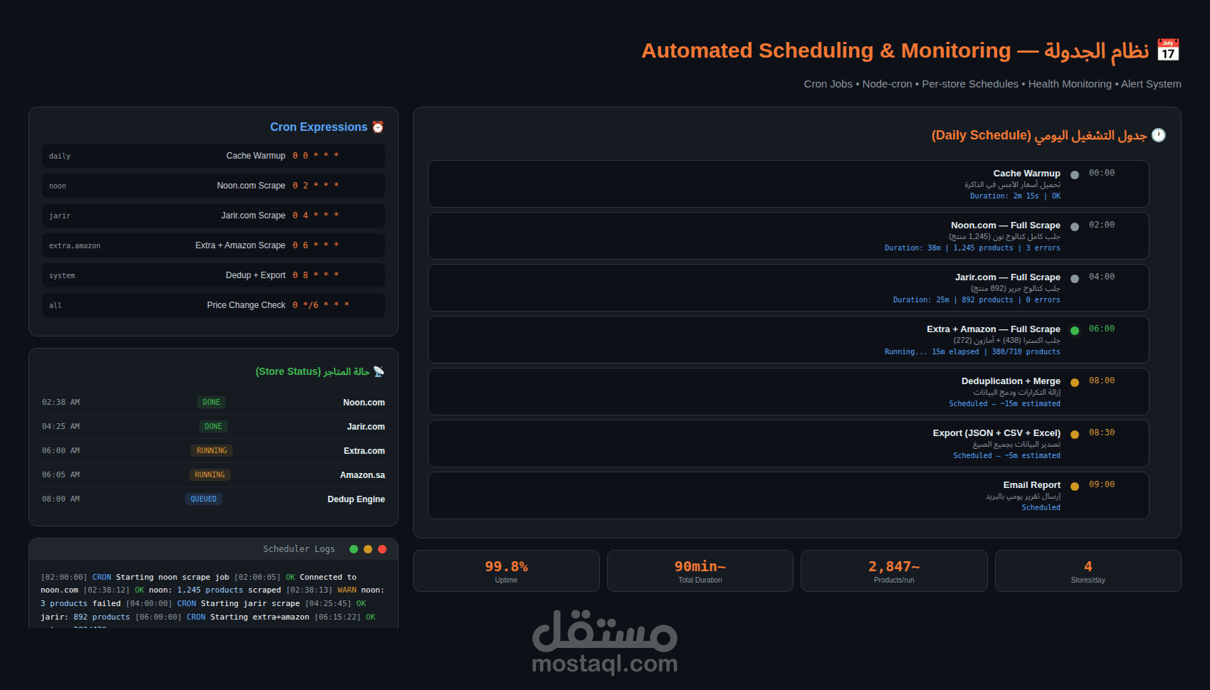This screenshot has height=690, width=1210.
Task: Click Amazon.sa in the Store Status list
Action: 362,475
